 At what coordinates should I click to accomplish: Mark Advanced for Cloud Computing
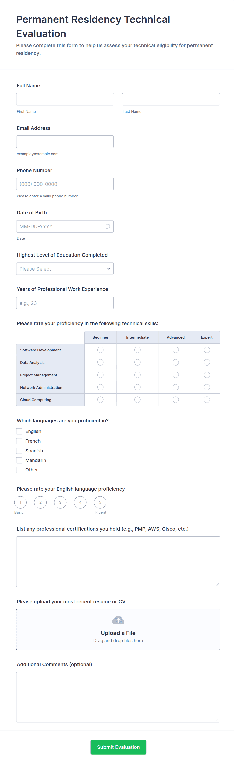tap(176, 399)
